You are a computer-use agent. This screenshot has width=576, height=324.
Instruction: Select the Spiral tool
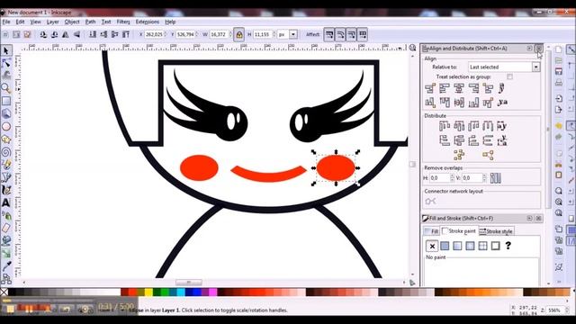[x=6, y=152]
